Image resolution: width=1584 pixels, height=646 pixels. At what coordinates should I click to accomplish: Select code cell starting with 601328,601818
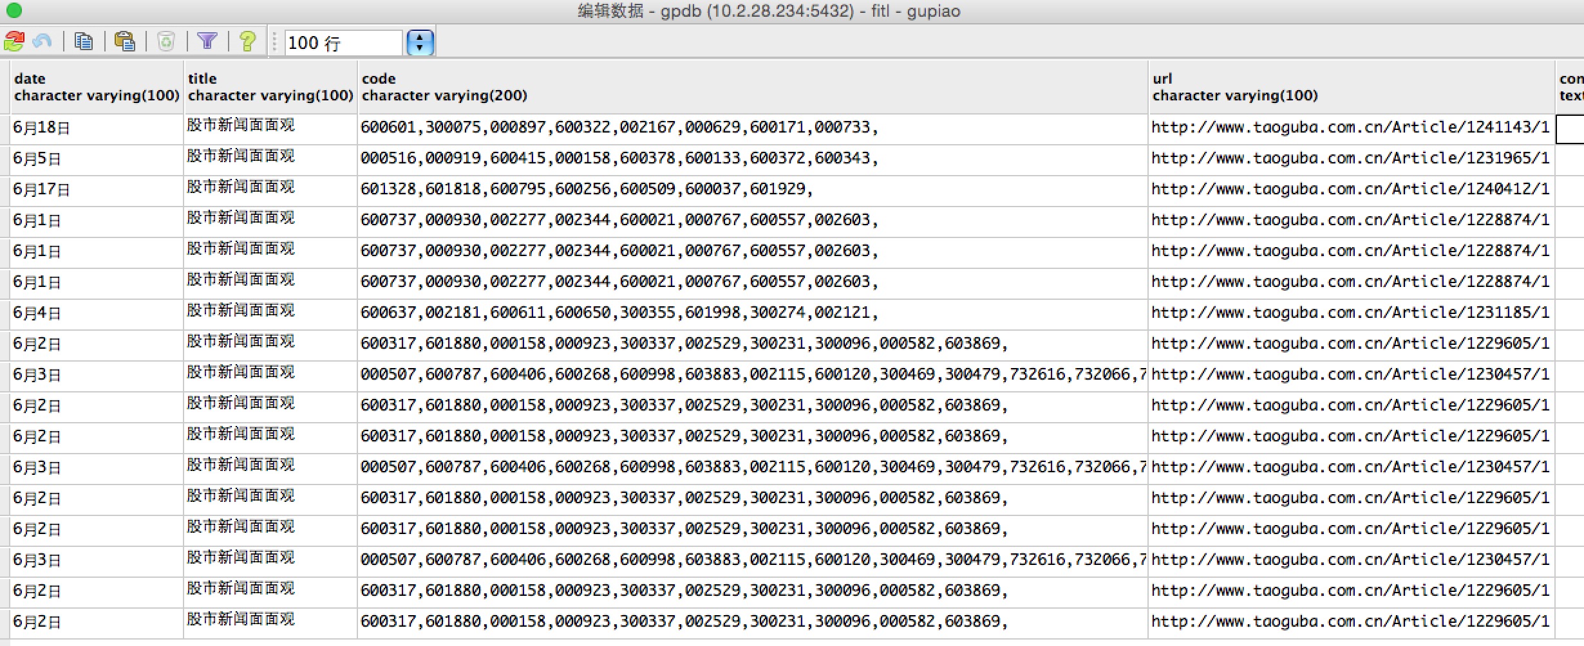point(753,190)
